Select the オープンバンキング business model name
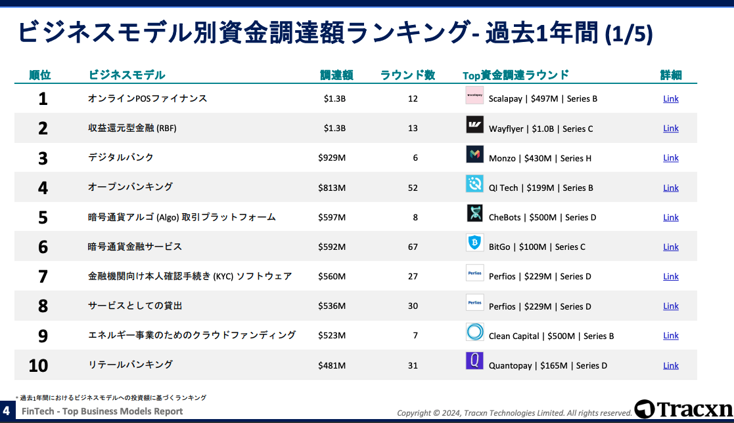Image resolution: width=734 pixels, height=423 pixels. [131, 187]
